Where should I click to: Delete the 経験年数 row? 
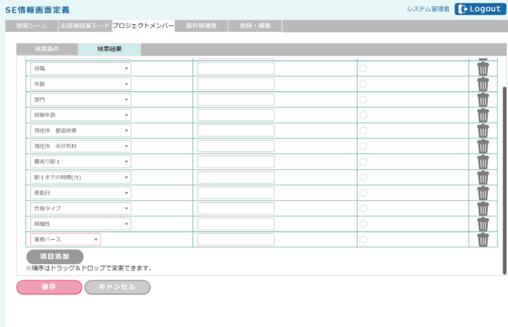(x=483, y=115)
